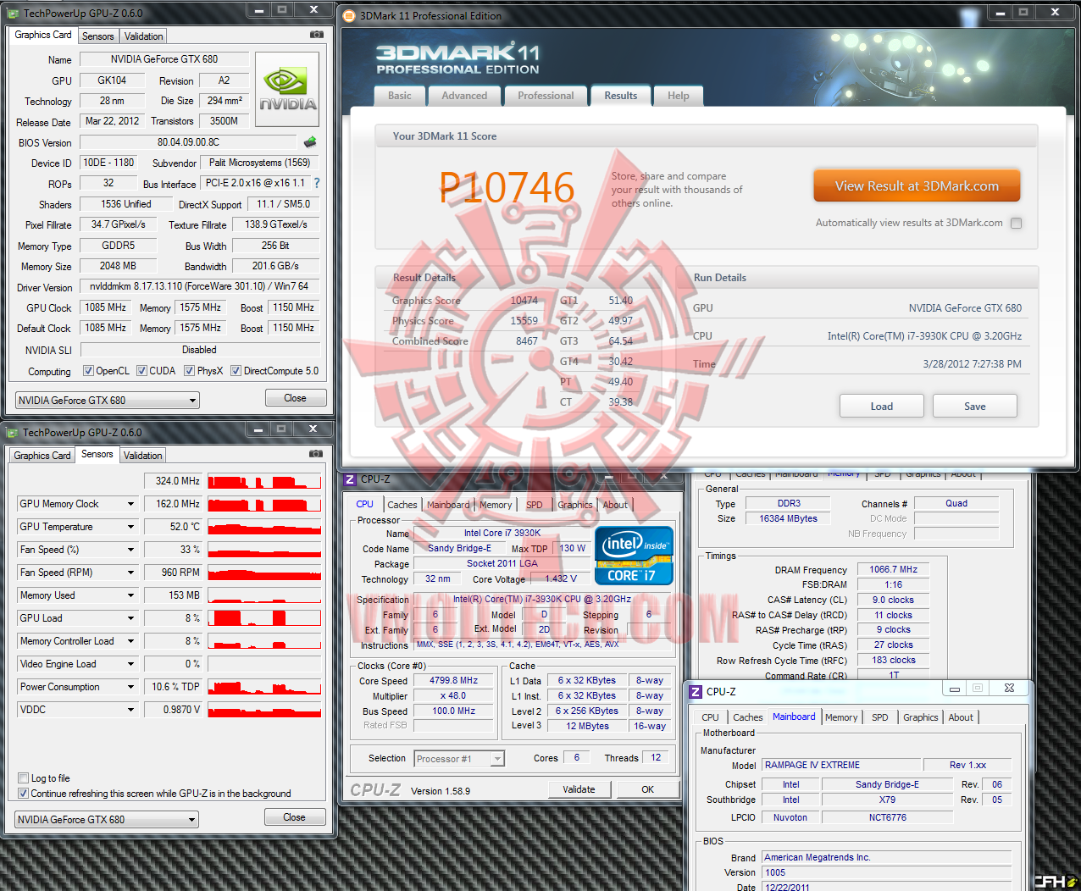Toggle the CUDA checkbox

pos(141,371)
